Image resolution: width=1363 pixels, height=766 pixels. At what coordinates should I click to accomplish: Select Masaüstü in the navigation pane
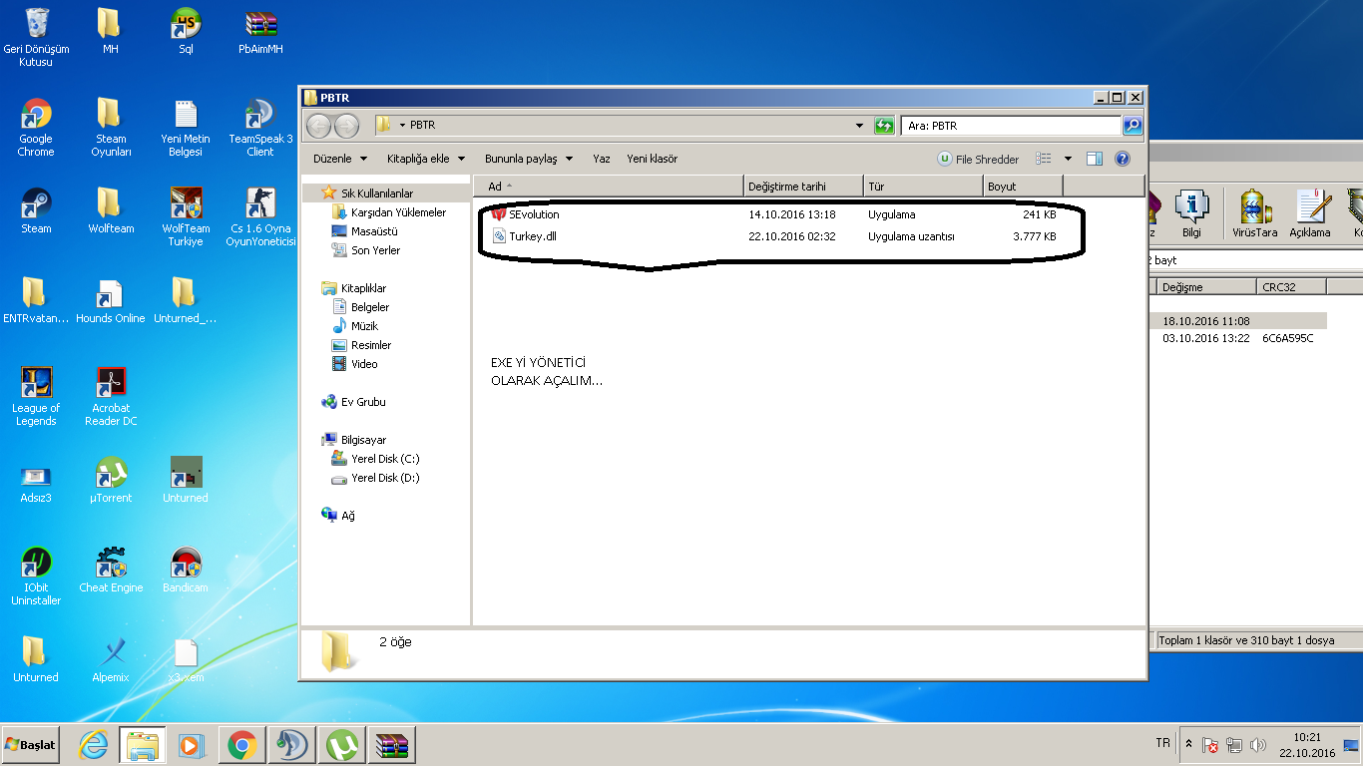365,231
